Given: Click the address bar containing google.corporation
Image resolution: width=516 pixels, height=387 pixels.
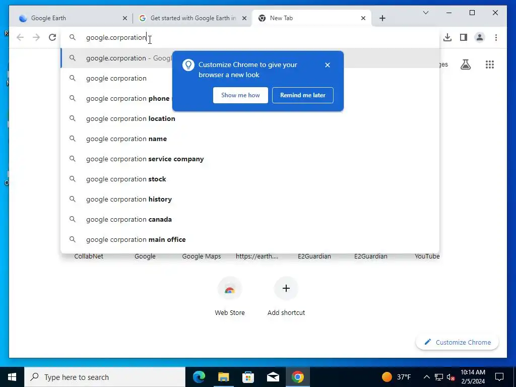Looking at the screenshot, I should pyautogui.click(x=250, y=37).
